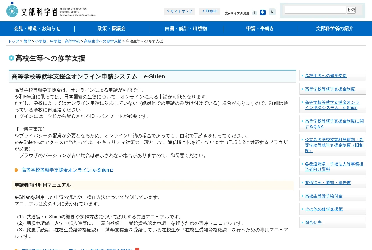Click the MEXT logo in the header
Screen dimensions: 372x250
51,10
